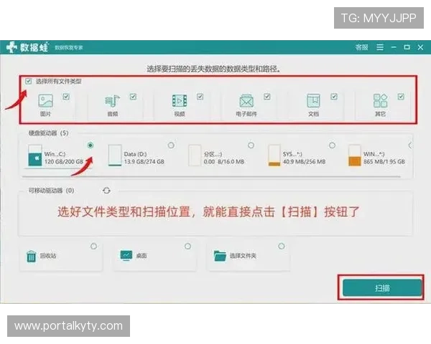
Task: Click the 桌面 label text
Action: [142, 256]
